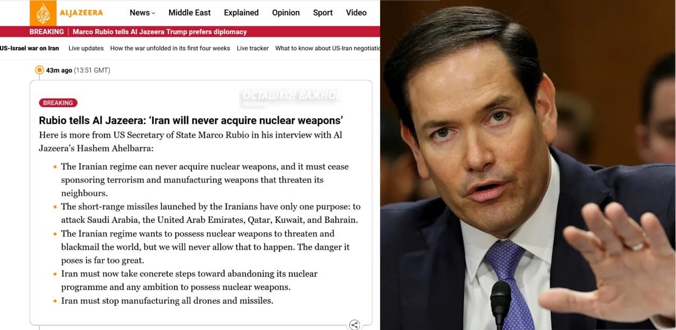The image size is (676, 330).
Task: Expand the News dropdown menu
Action: pos(143,12)
